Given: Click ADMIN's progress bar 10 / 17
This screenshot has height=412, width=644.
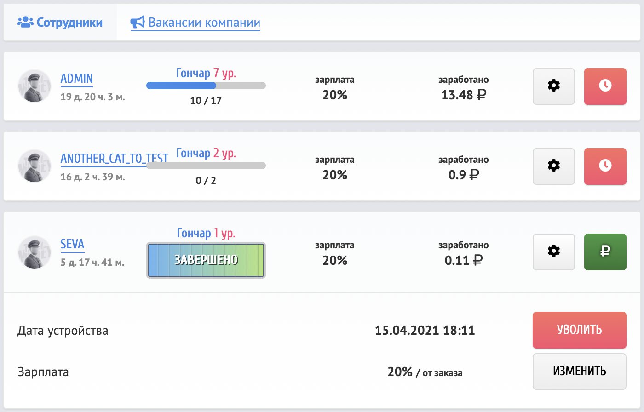Looking at the screenshot, I should pos(206,86).
